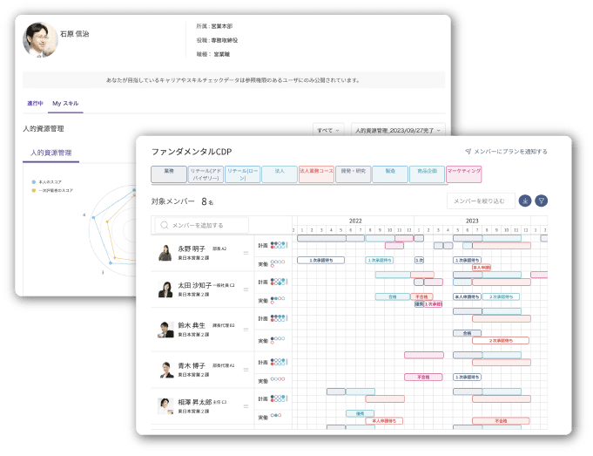Click 太田 沙知子's 2次承認待ち timeline bar
The width and height of the screenshot is (593, 456).
(x=501, y=297)
